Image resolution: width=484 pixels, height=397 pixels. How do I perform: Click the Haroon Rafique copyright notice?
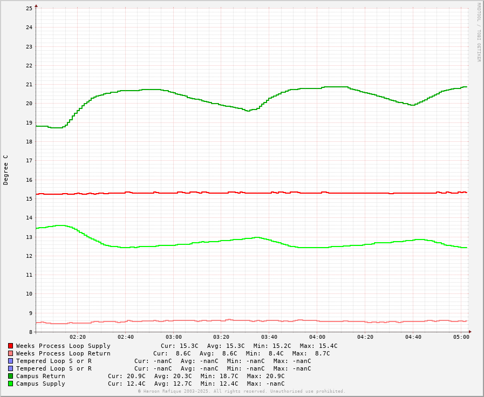(242, 391)
